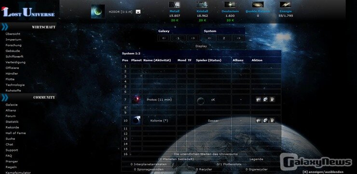This screenshot has height=174, width=357.
Task: Open Galaxie in the Community menu
Action: [12, 105]
